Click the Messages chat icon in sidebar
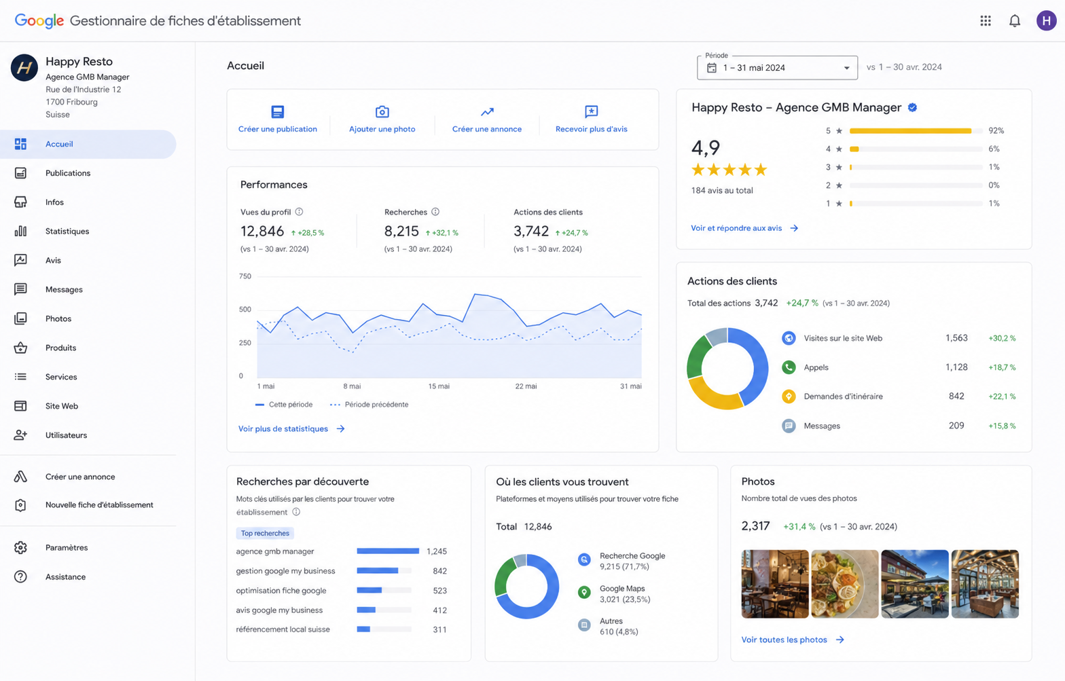Image resolution: width=1065 pixels, height=681 pixels. [x=20, y=289]
